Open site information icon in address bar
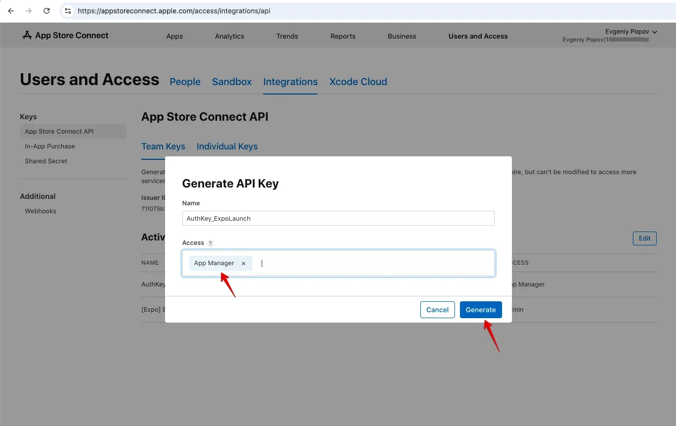The width and height of the screenshot is (676, 426). pos(68,11)
